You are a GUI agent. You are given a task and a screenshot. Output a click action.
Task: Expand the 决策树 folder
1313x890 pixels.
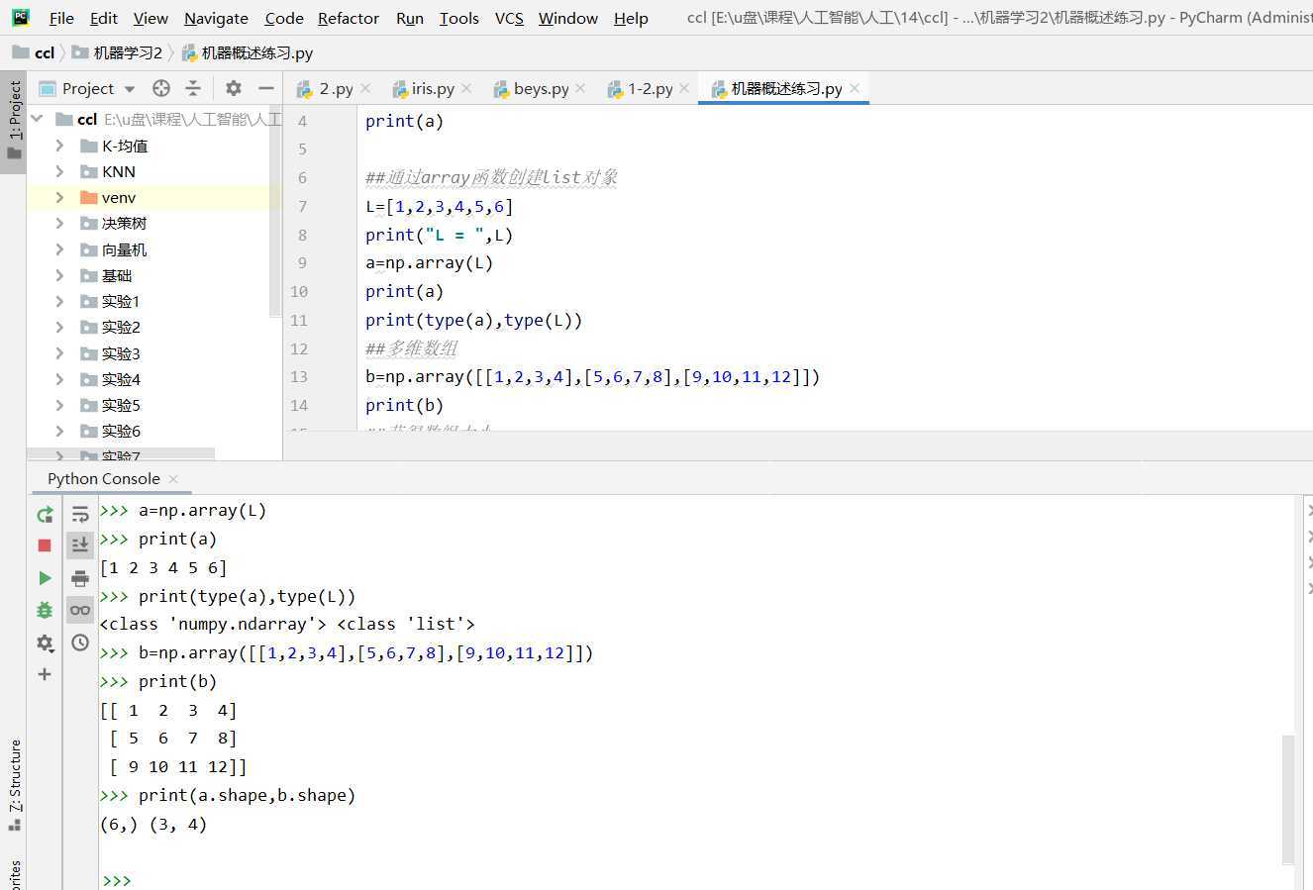point(59,224)
